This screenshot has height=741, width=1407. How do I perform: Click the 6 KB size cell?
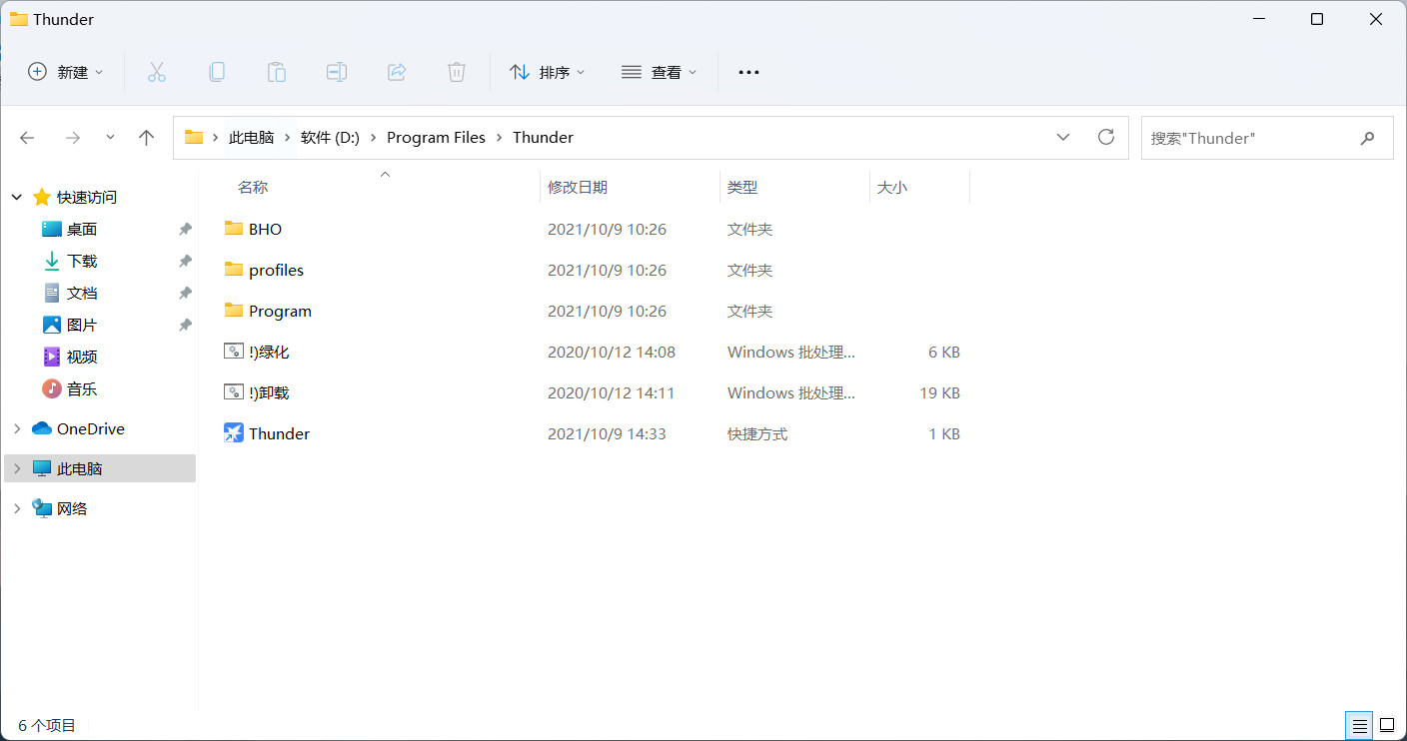tap(944, 352)
